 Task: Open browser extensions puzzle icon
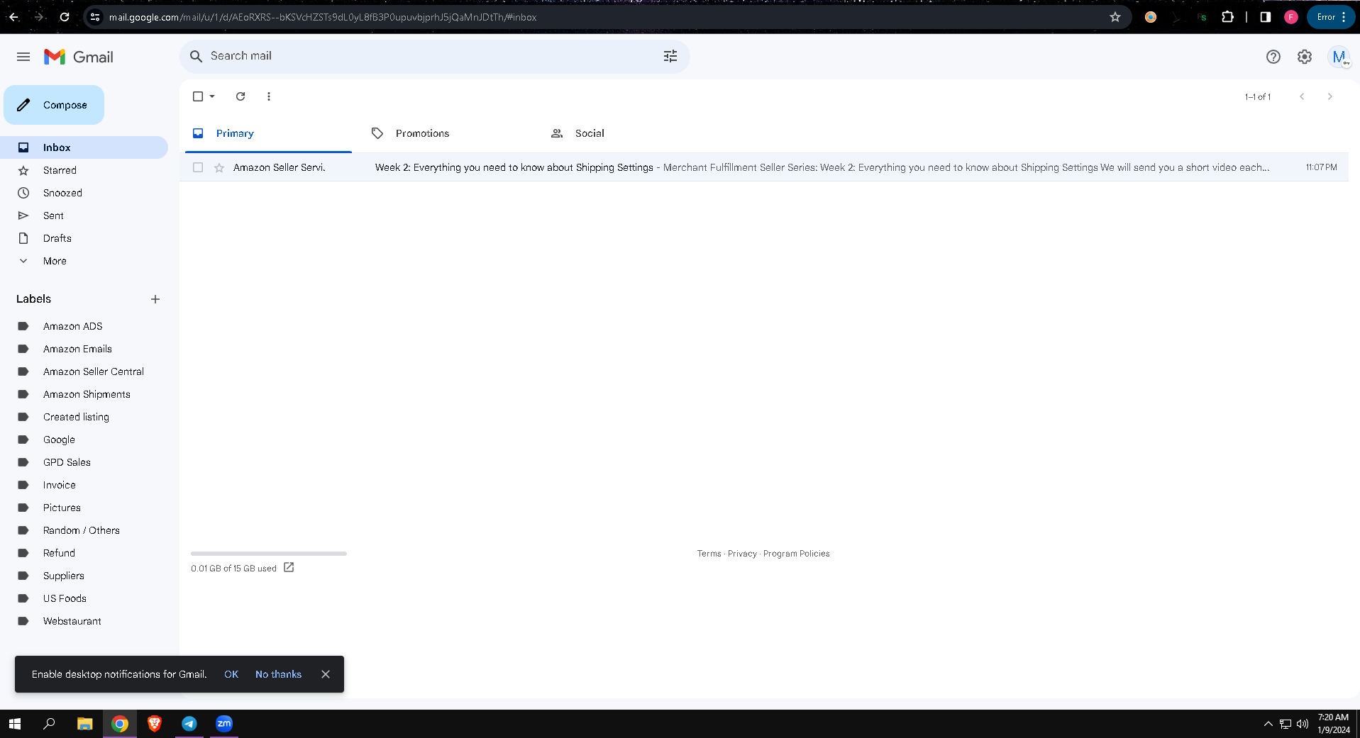point(1227,17)
